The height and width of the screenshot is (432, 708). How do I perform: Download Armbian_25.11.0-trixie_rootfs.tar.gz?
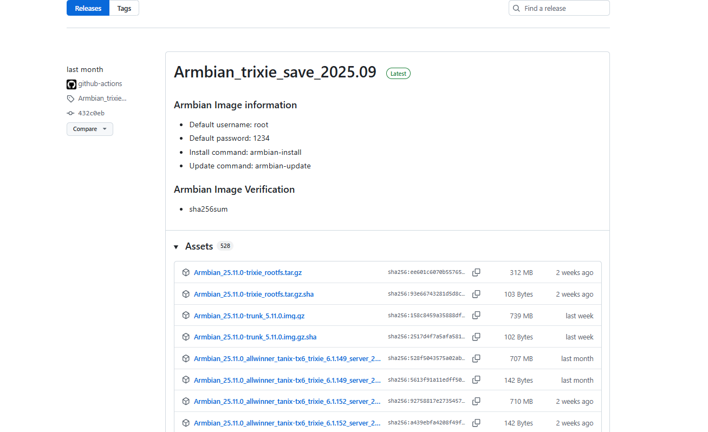pyautogui.click(x=248, y=272)
